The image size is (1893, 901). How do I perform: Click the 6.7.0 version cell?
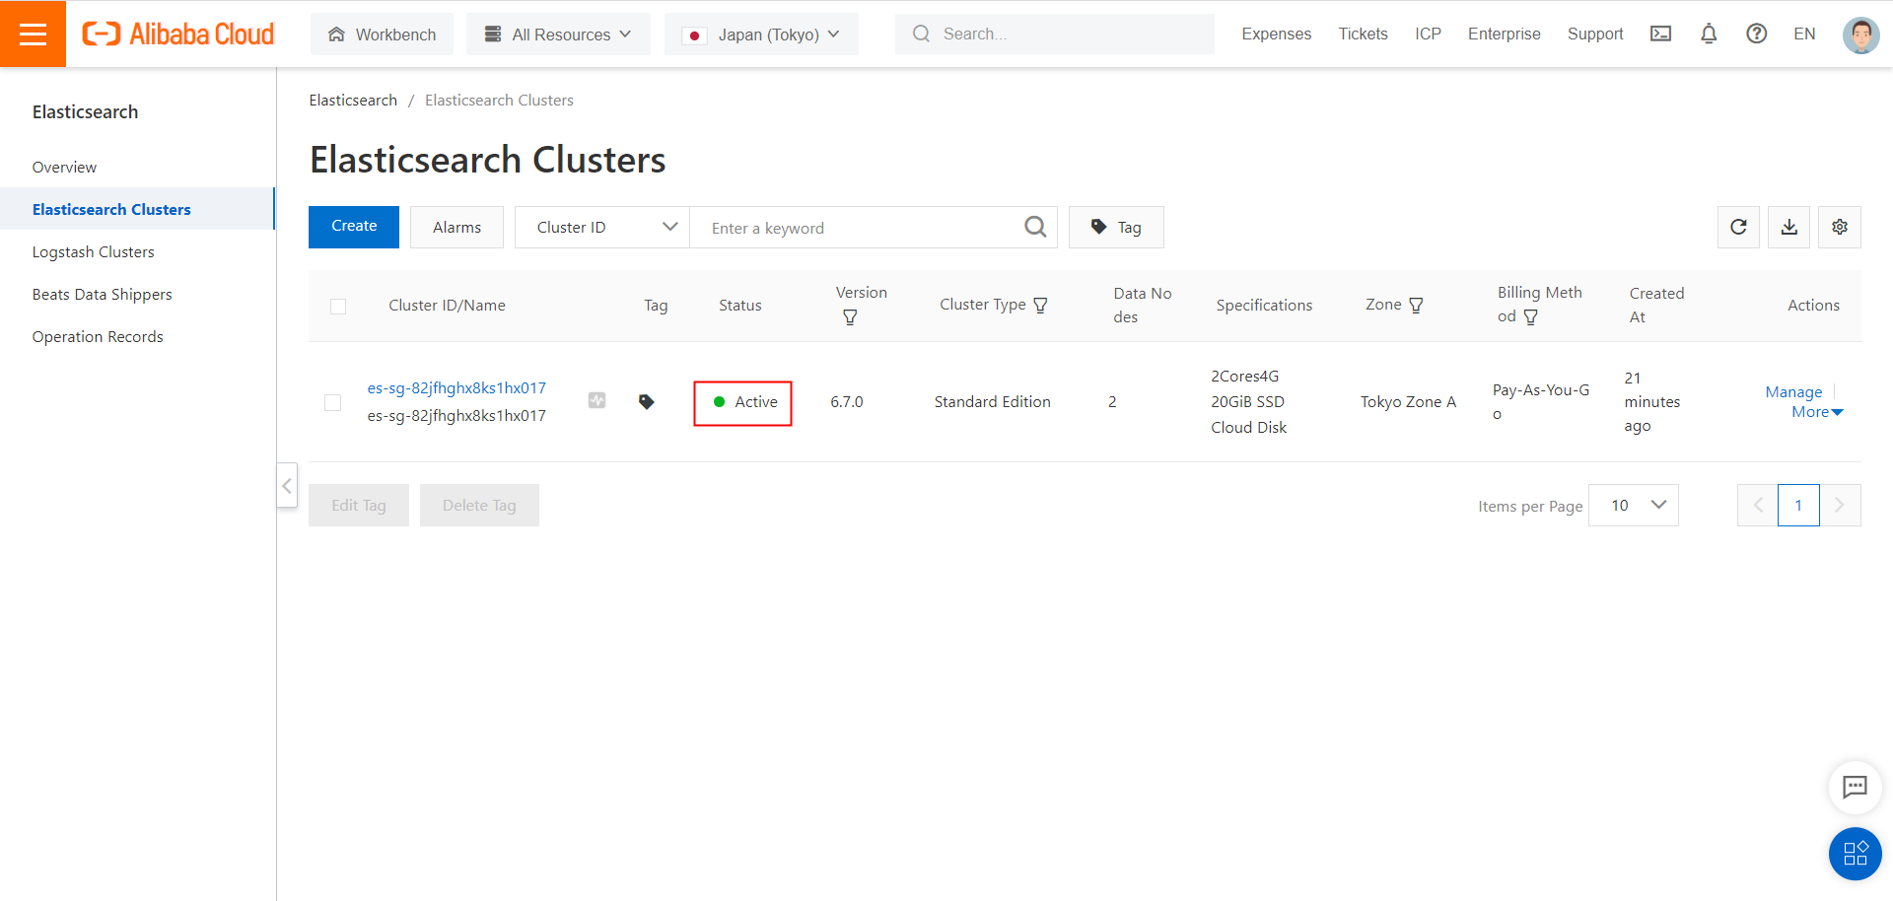tap(846, 401)
